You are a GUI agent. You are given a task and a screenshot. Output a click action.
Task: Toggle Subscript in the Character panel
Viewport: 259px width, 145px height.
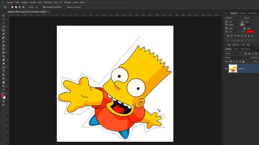point(246,36)
